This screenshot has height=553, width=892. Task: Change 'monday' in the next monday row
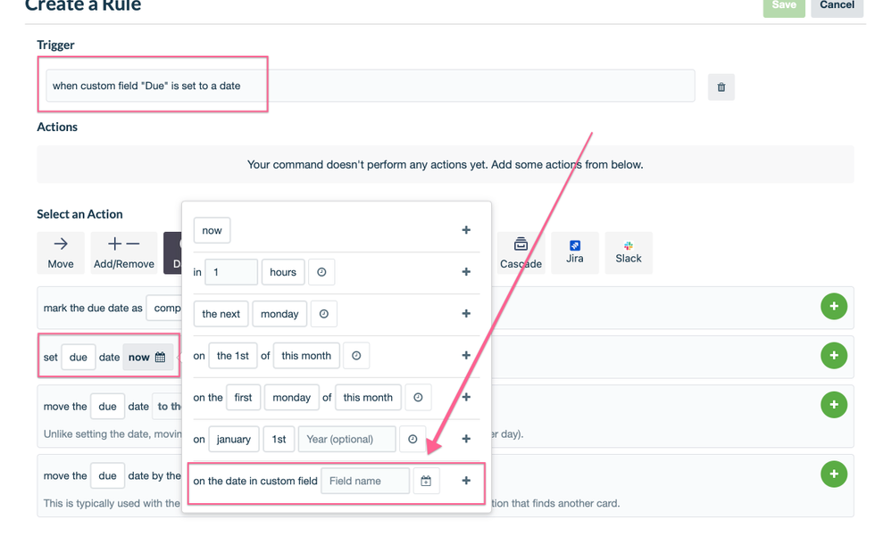(x=279, y=314)
